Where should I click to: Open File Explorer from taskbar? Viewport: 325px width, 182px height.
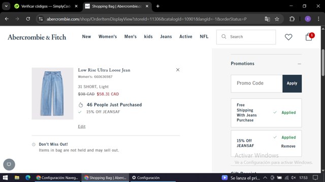[x=17, y=177]
